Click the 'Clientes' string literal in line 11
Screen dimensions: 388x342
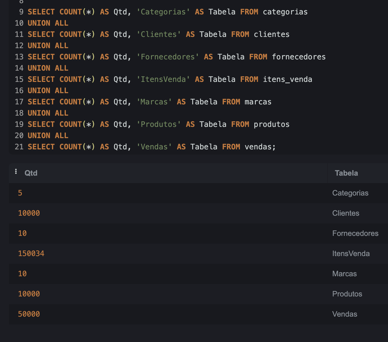coord(158,34)
